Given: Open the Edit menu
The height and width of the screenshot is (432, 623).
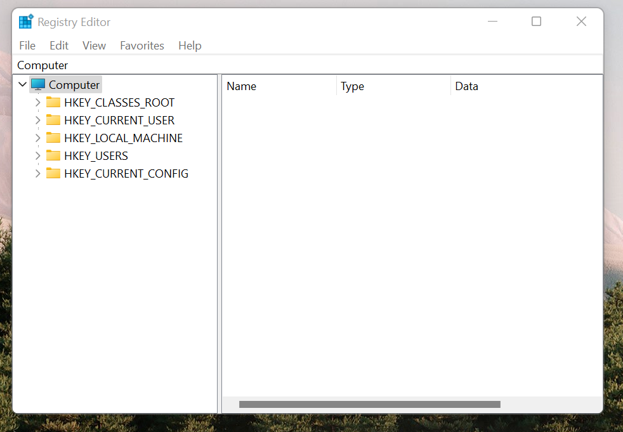Looking at the screenshot, I should pyautogui.click(x=59, y=46).
